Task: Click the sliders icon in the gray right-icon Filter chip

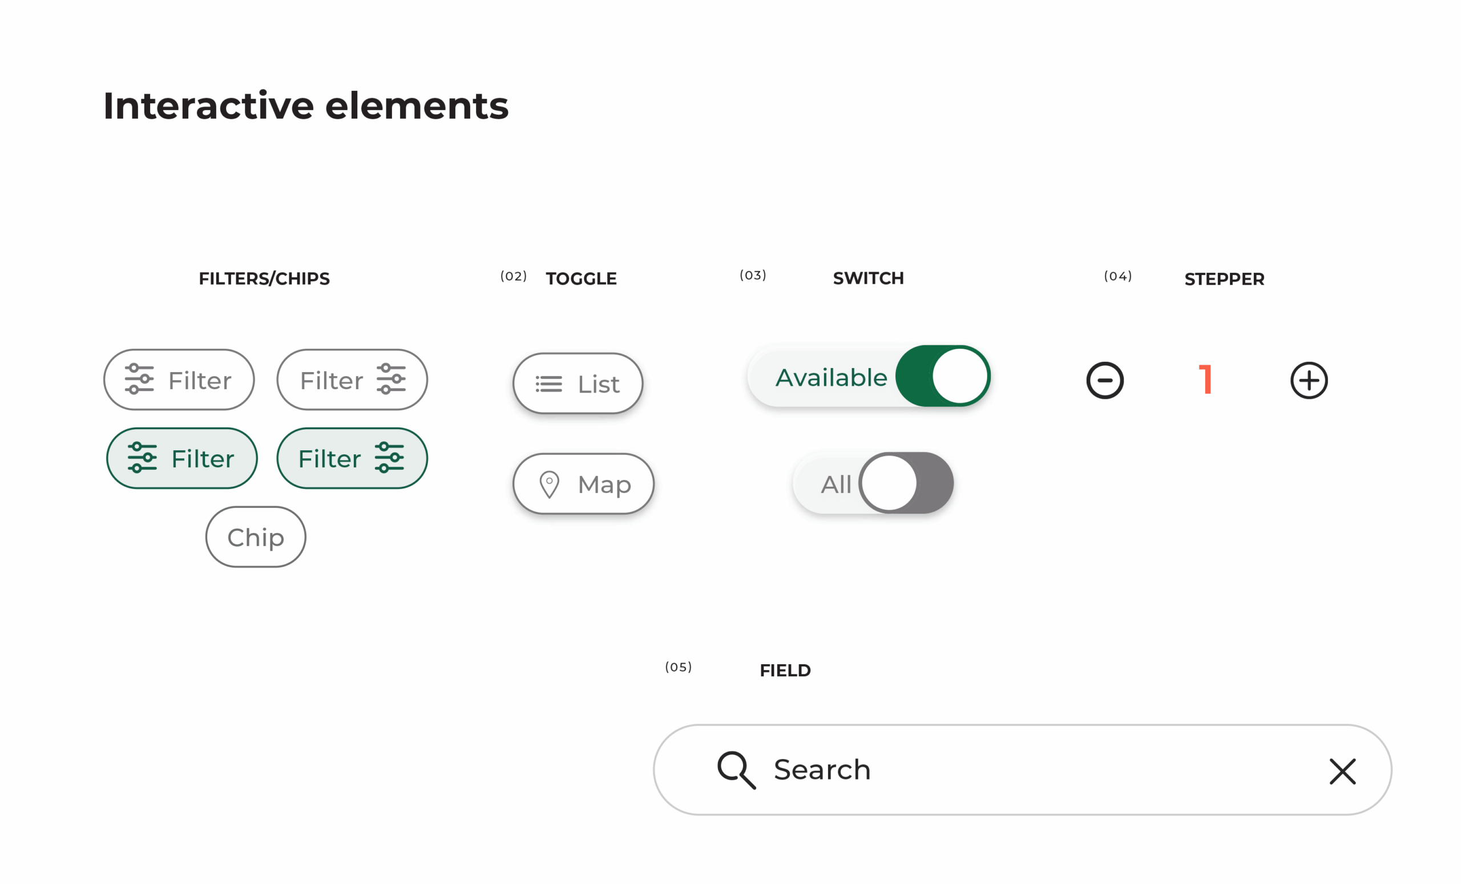Action: tap(392, 379)
